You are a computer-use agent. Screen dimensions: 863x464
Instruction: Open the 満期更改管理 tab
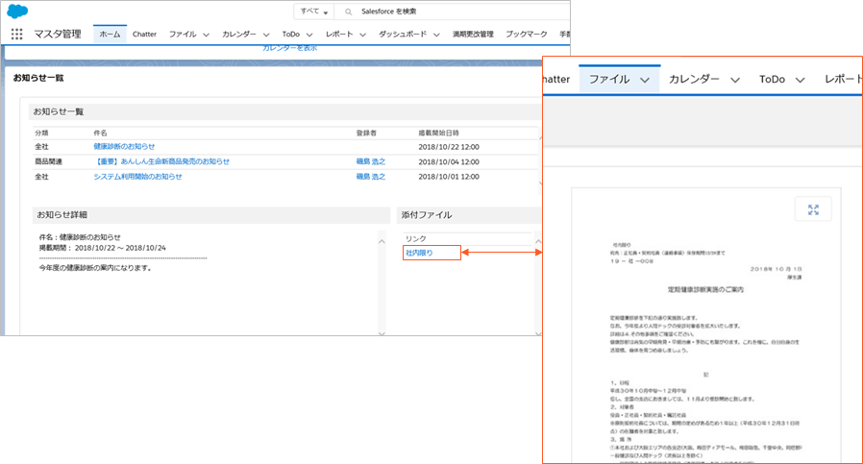tap(473, 35)
